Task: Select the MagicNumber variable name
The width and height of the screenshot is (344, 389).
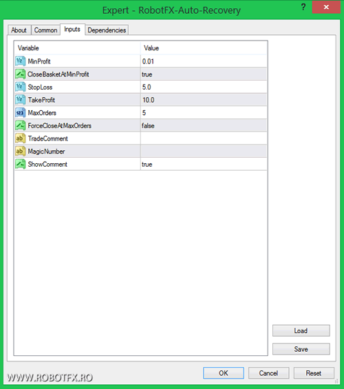Action: point(46,151)
